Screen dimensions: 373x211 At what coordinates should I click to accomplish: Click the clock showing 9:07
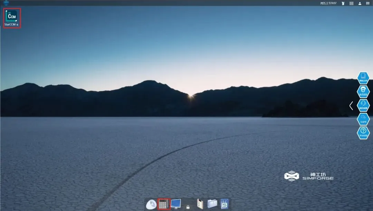point(328,3)
